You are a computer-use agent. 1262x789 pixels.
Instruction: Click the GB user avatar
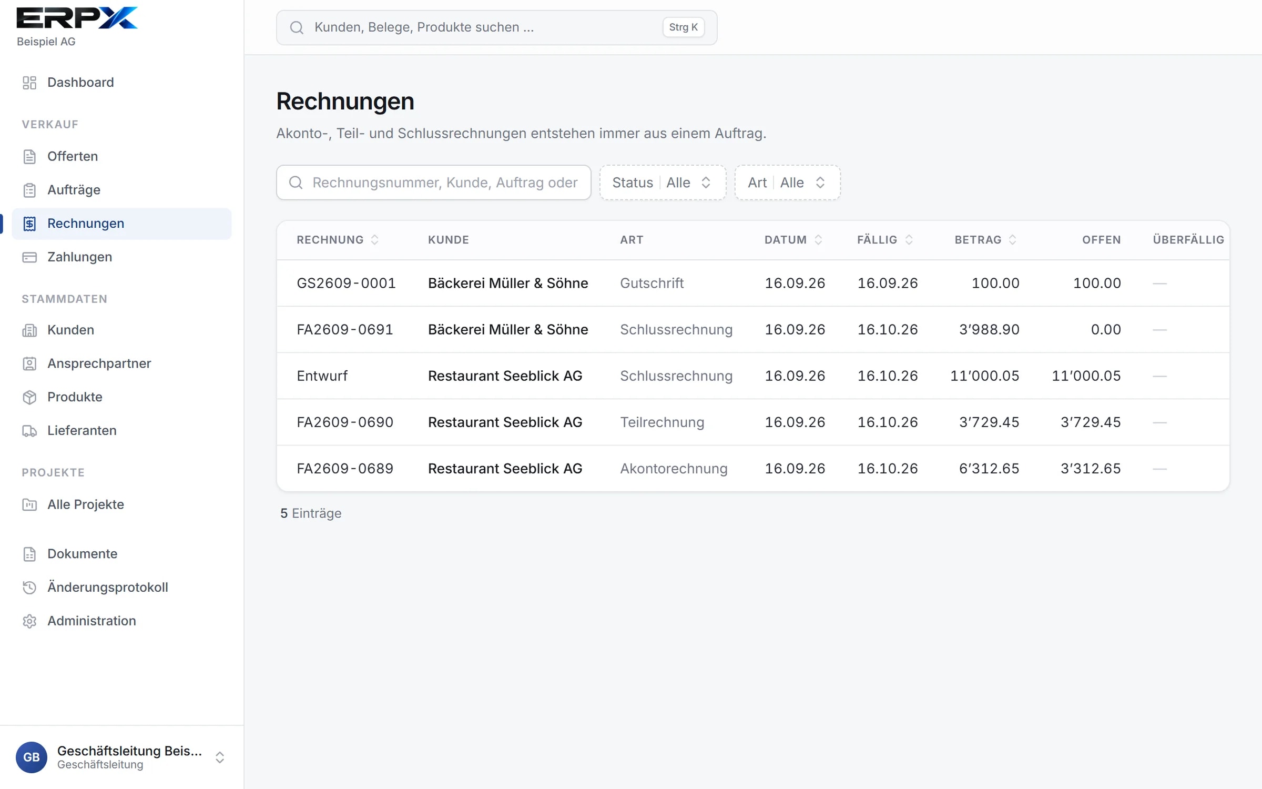[32, 757]
